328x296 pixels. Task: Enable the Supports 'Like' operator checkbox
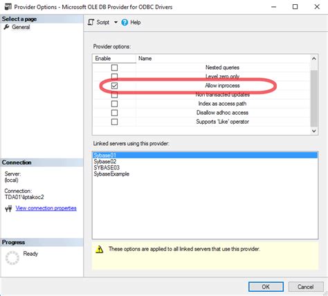tap(114, 122)
